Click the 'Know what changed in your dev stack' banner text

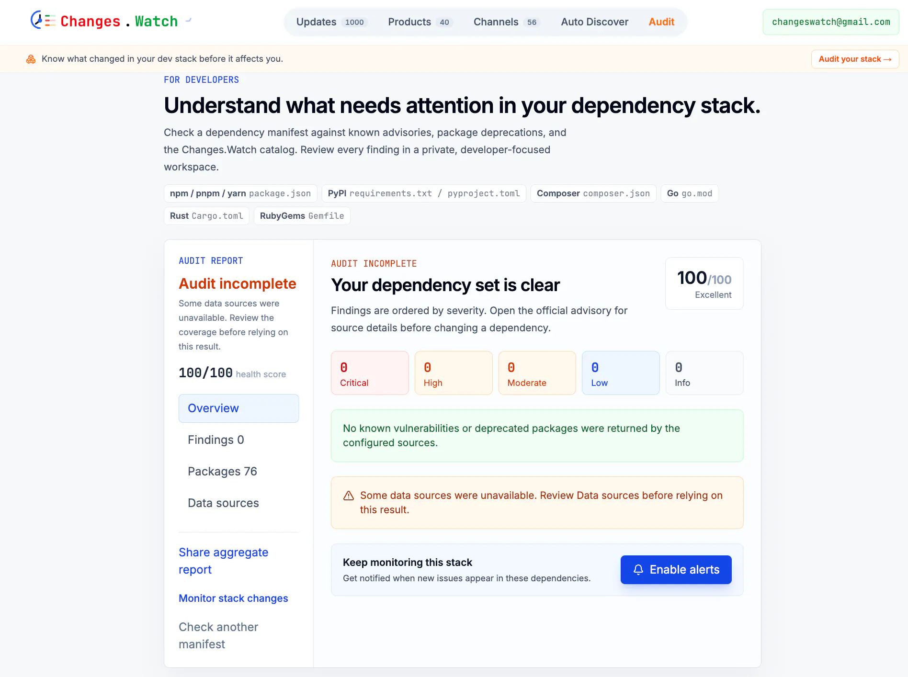[x=162, y=59]
